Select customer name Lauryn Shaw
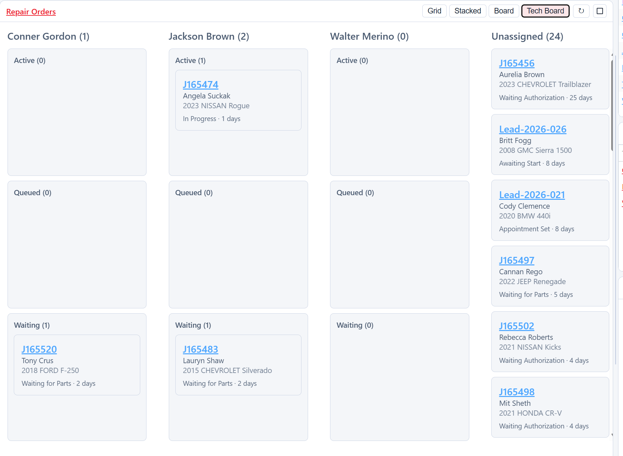This screenshot has height=456, width=623. coord(203,361)
